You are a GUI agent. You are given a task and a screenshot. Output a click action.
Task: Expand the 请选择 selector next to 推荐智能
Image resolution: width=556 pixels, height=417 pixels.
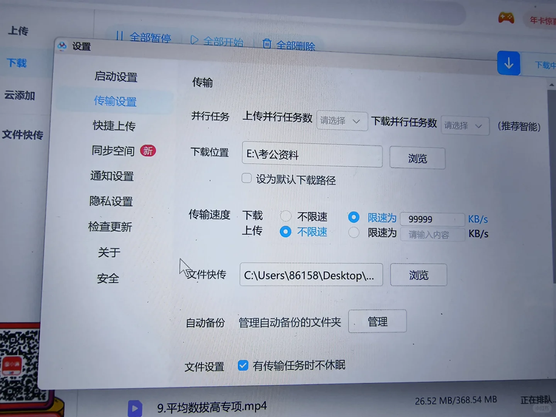(465, 126)
